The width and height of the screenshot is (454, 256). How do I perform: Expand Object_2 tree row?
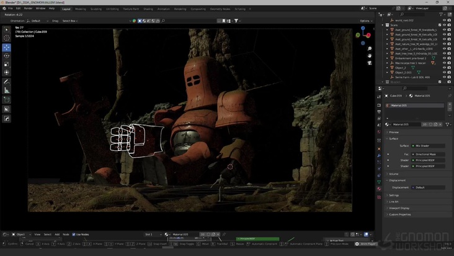(387, 68)
